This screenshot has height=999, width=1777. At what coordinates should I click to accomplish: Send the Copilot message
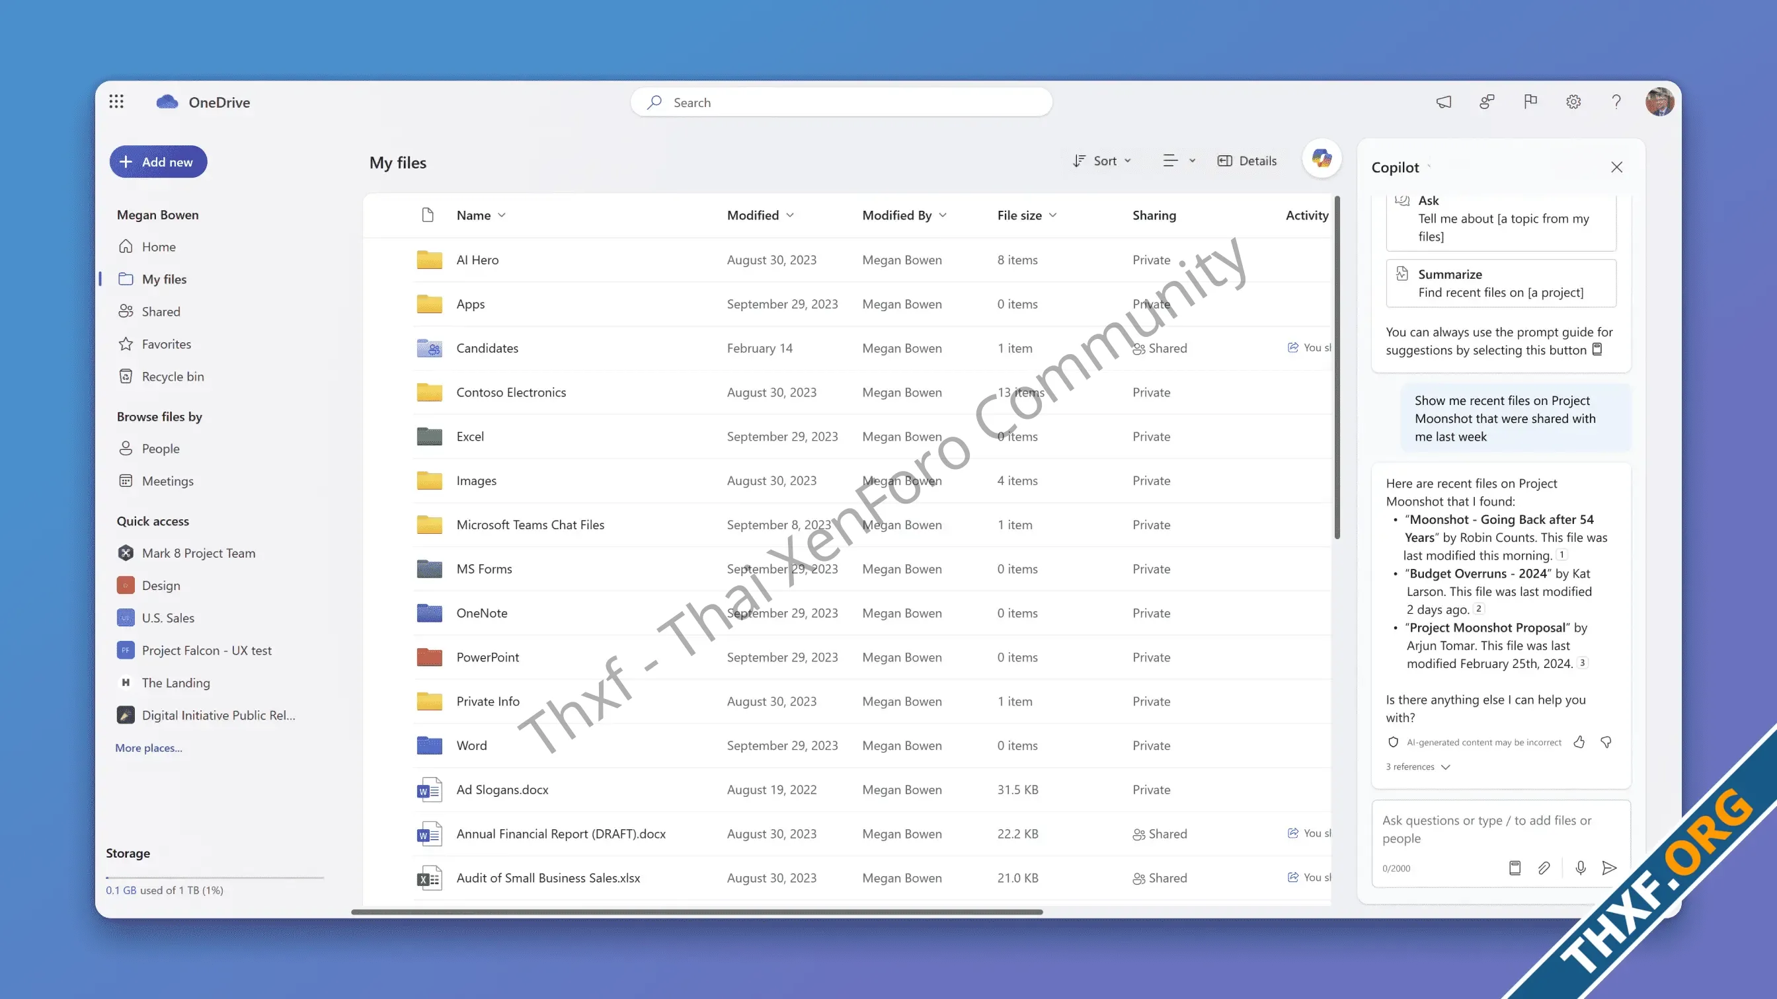(x=1609, y=868)
